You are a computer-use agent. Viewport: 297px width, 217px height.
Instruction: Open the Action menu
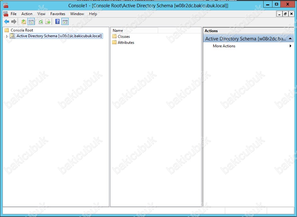click(x=27, y=14)
